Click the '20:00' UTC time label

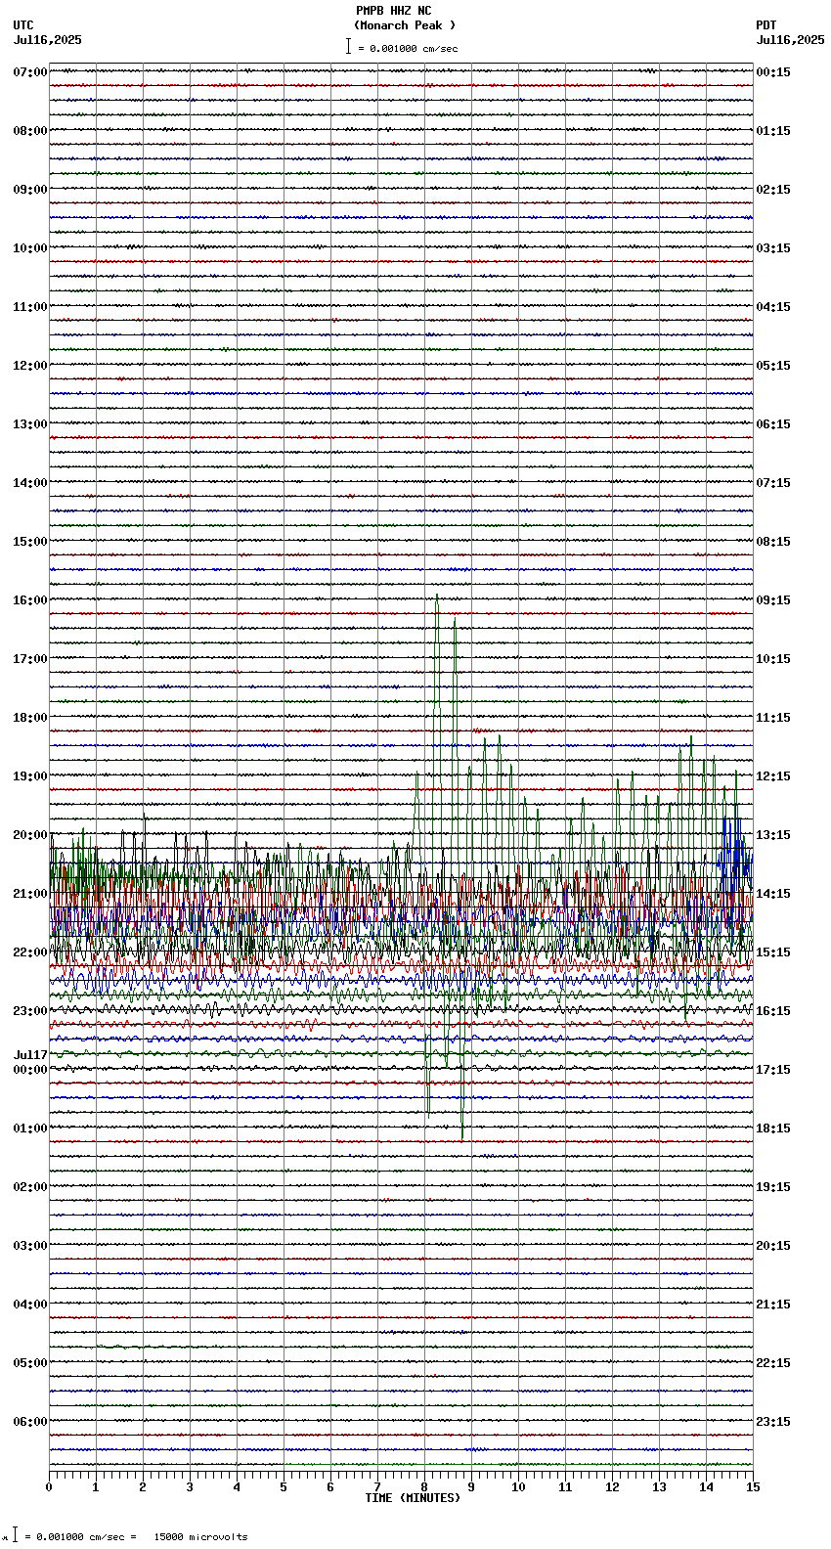pos(30,835)
